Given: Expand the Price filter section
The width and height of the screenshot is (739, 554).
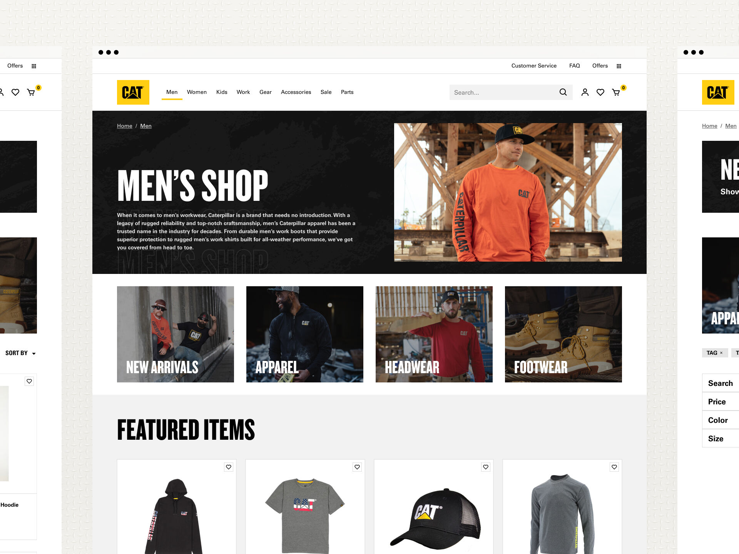Looking at the screenshot, I should 721,402.
